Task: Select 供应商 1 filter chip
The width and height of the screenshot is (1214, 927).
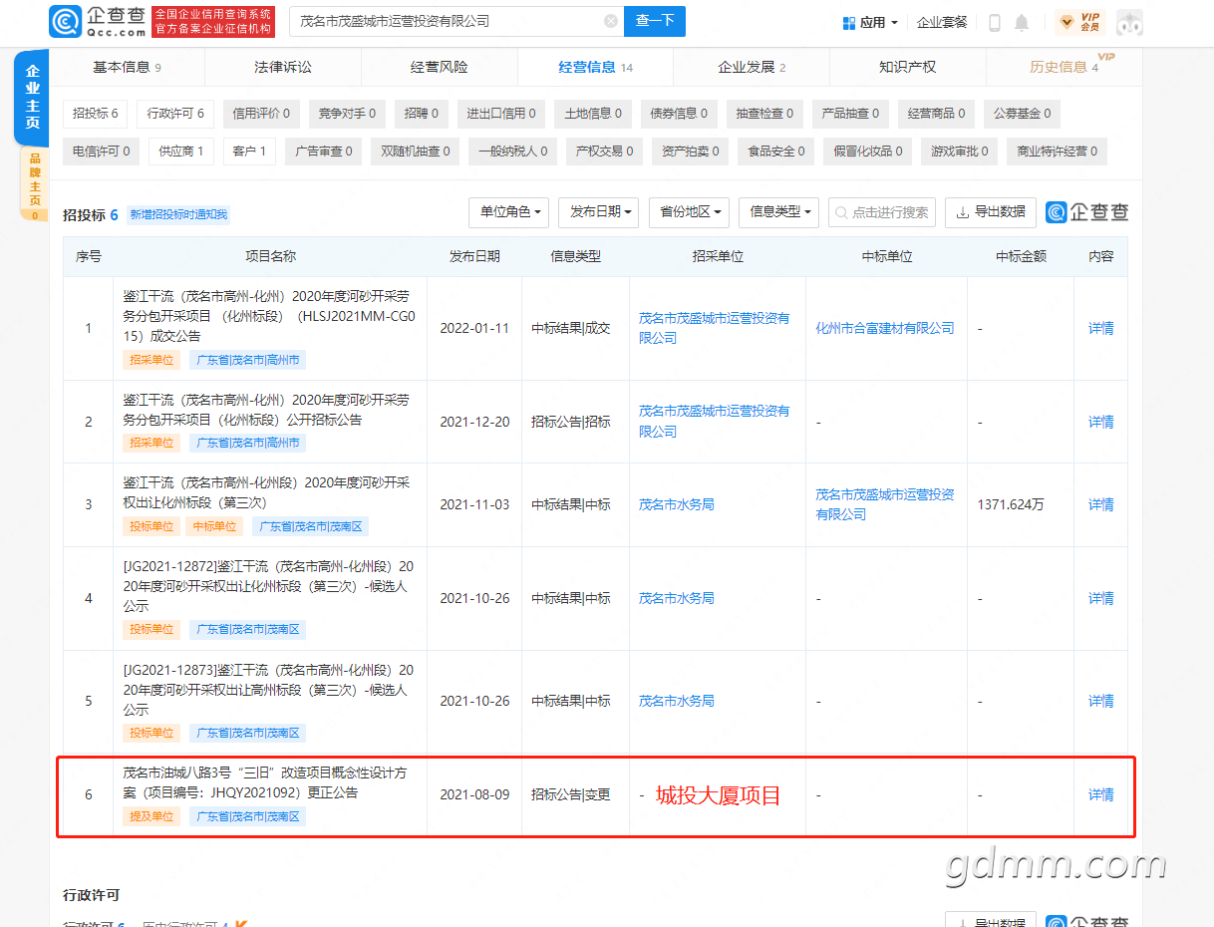Action: 180,152
